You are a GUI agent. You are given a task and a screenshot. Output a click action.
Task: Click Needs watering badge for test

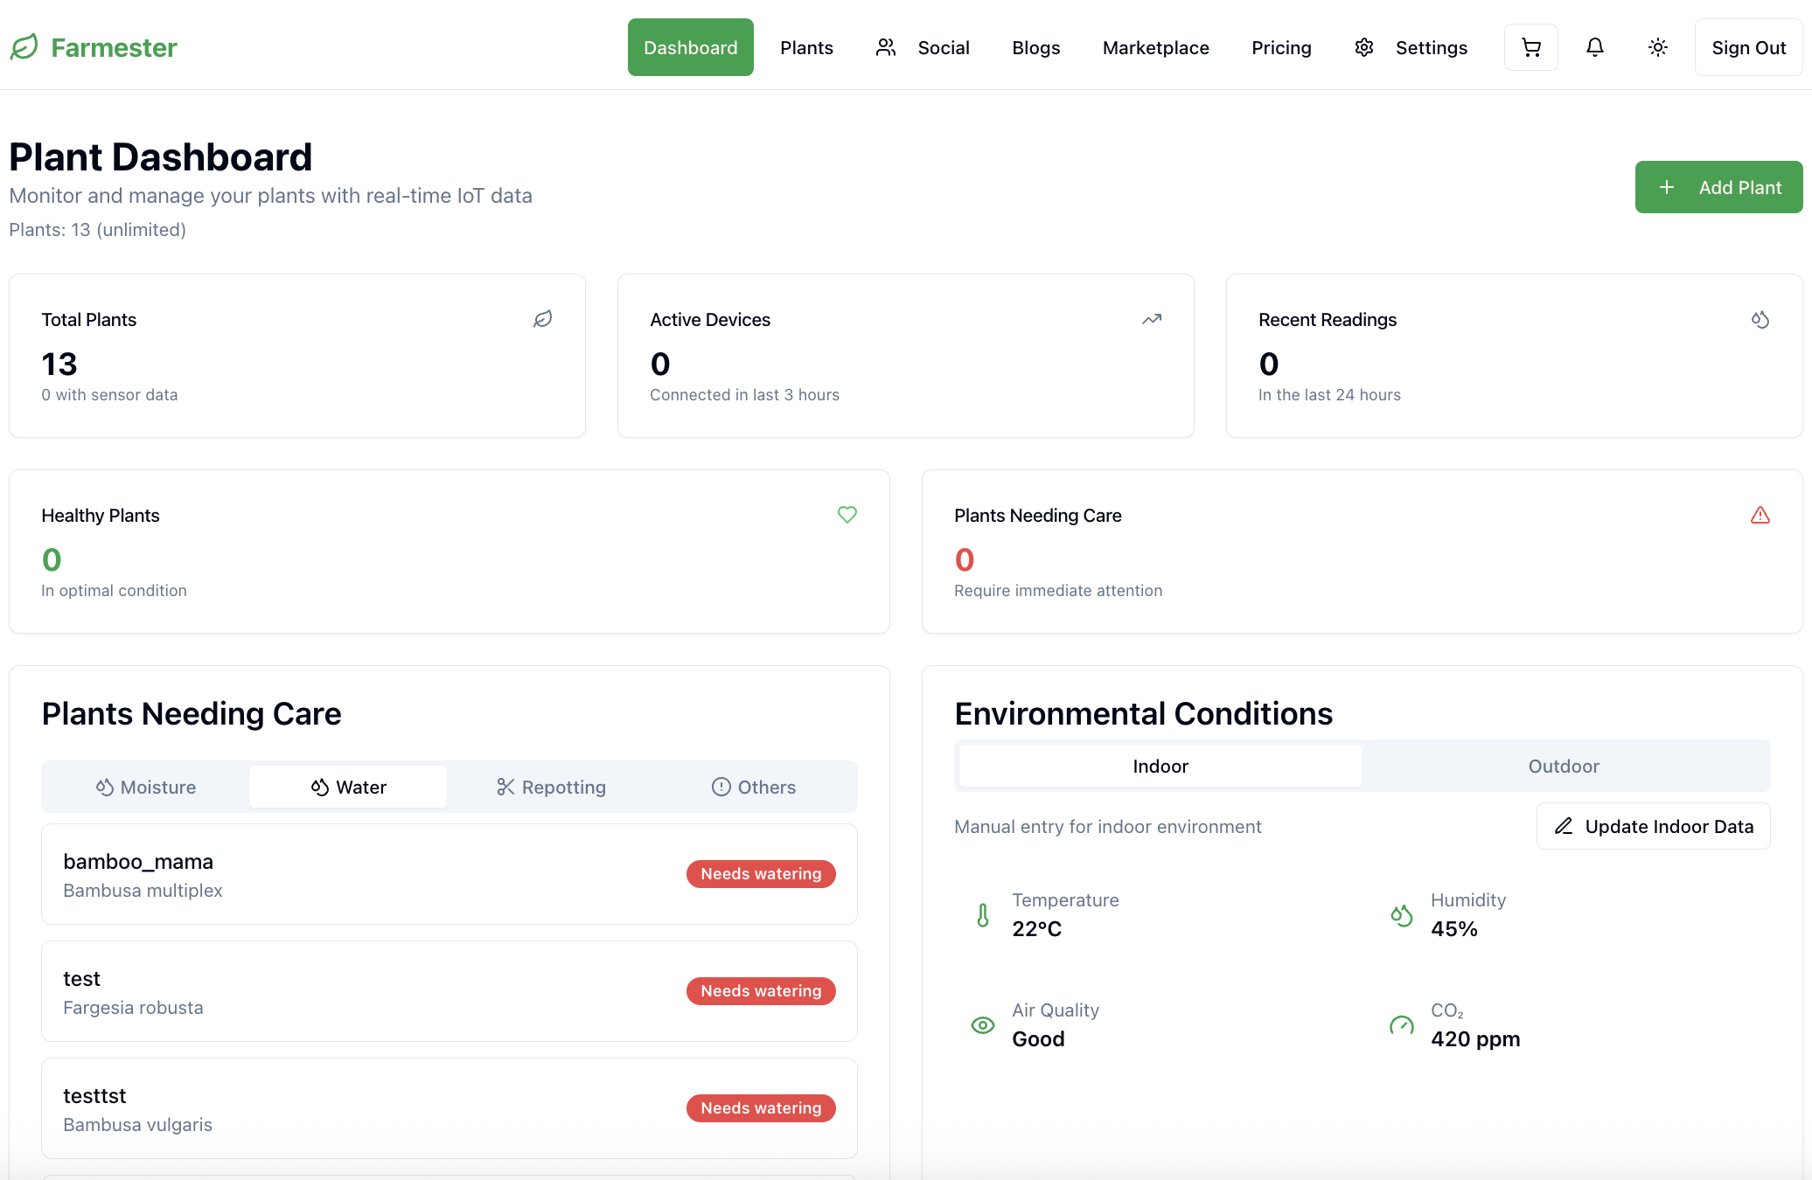pos(761,991)
